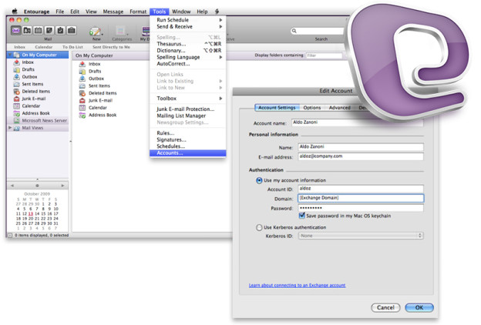Open the Kerberos ID dropdown
481x325 pixels.
361,236
